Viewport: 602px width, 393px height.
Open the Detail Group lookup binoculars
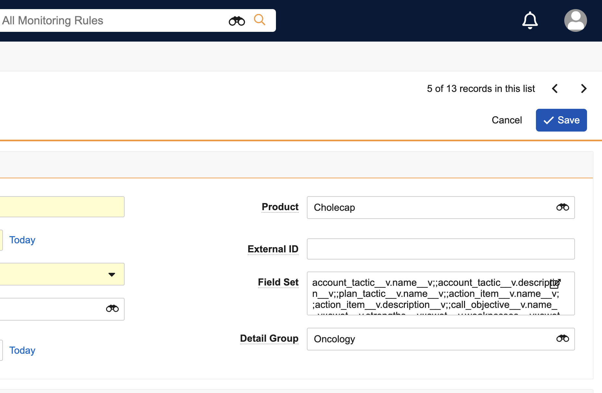tap(562, 339)
